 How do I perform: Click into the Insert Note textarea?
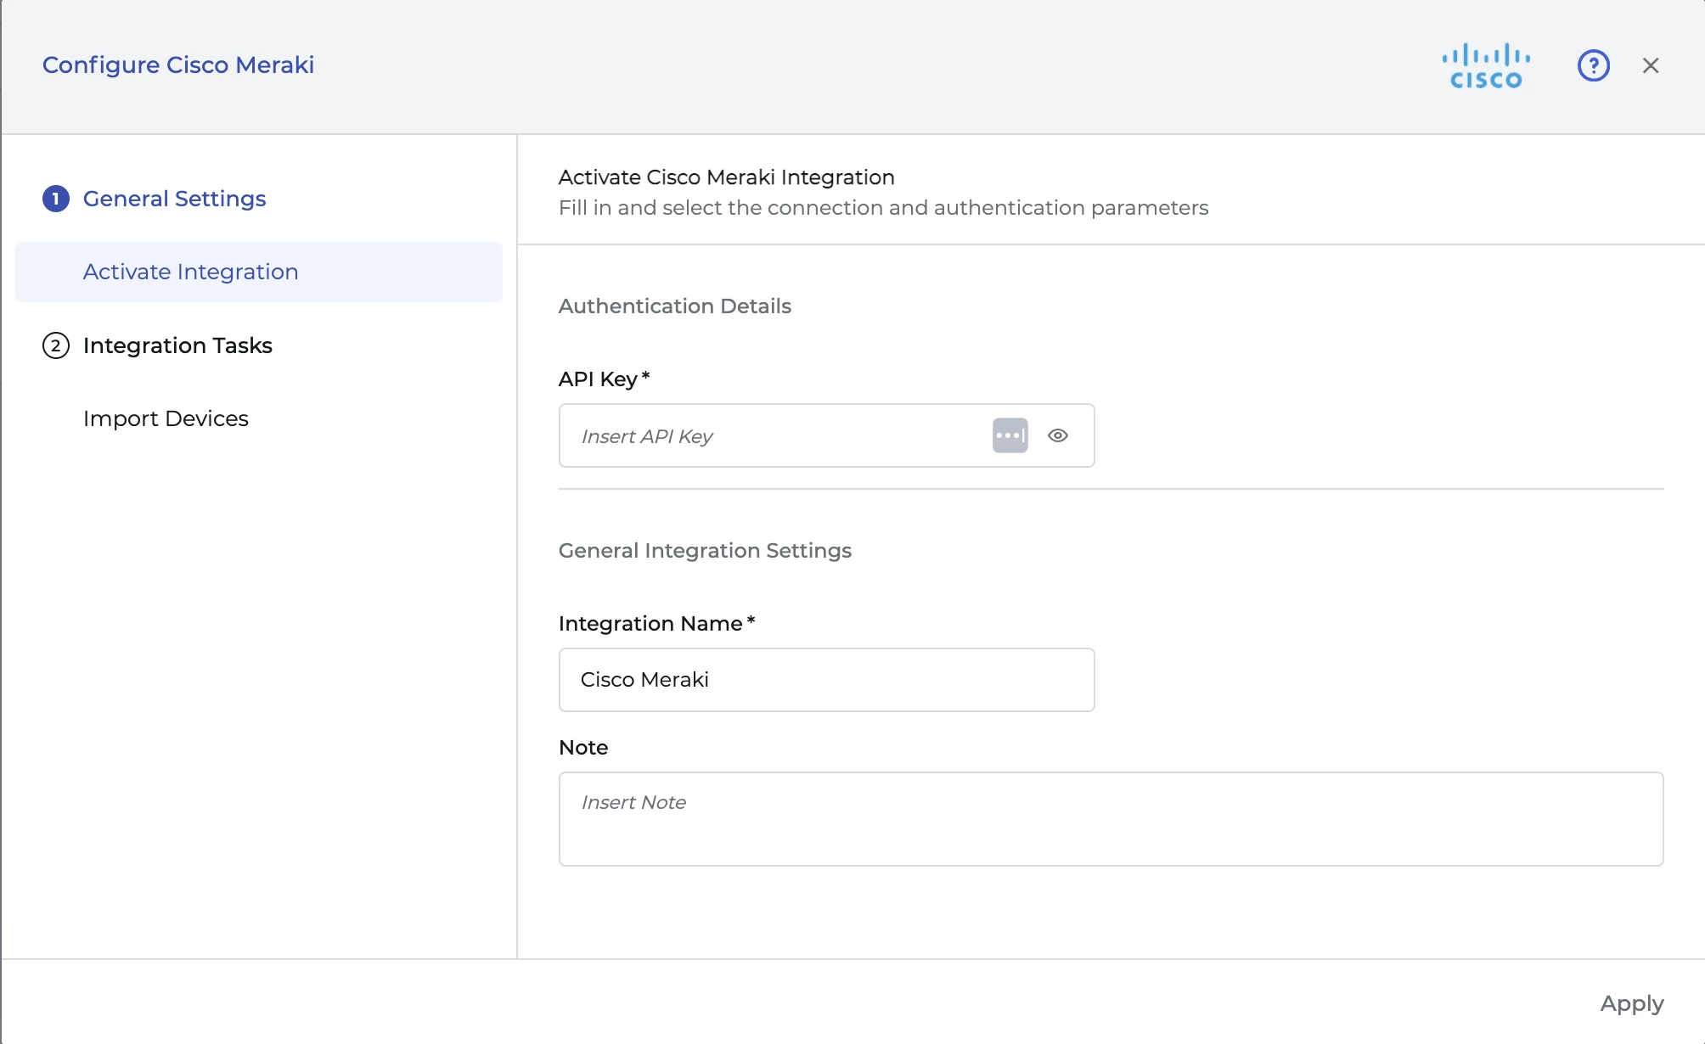(1110, 819)
